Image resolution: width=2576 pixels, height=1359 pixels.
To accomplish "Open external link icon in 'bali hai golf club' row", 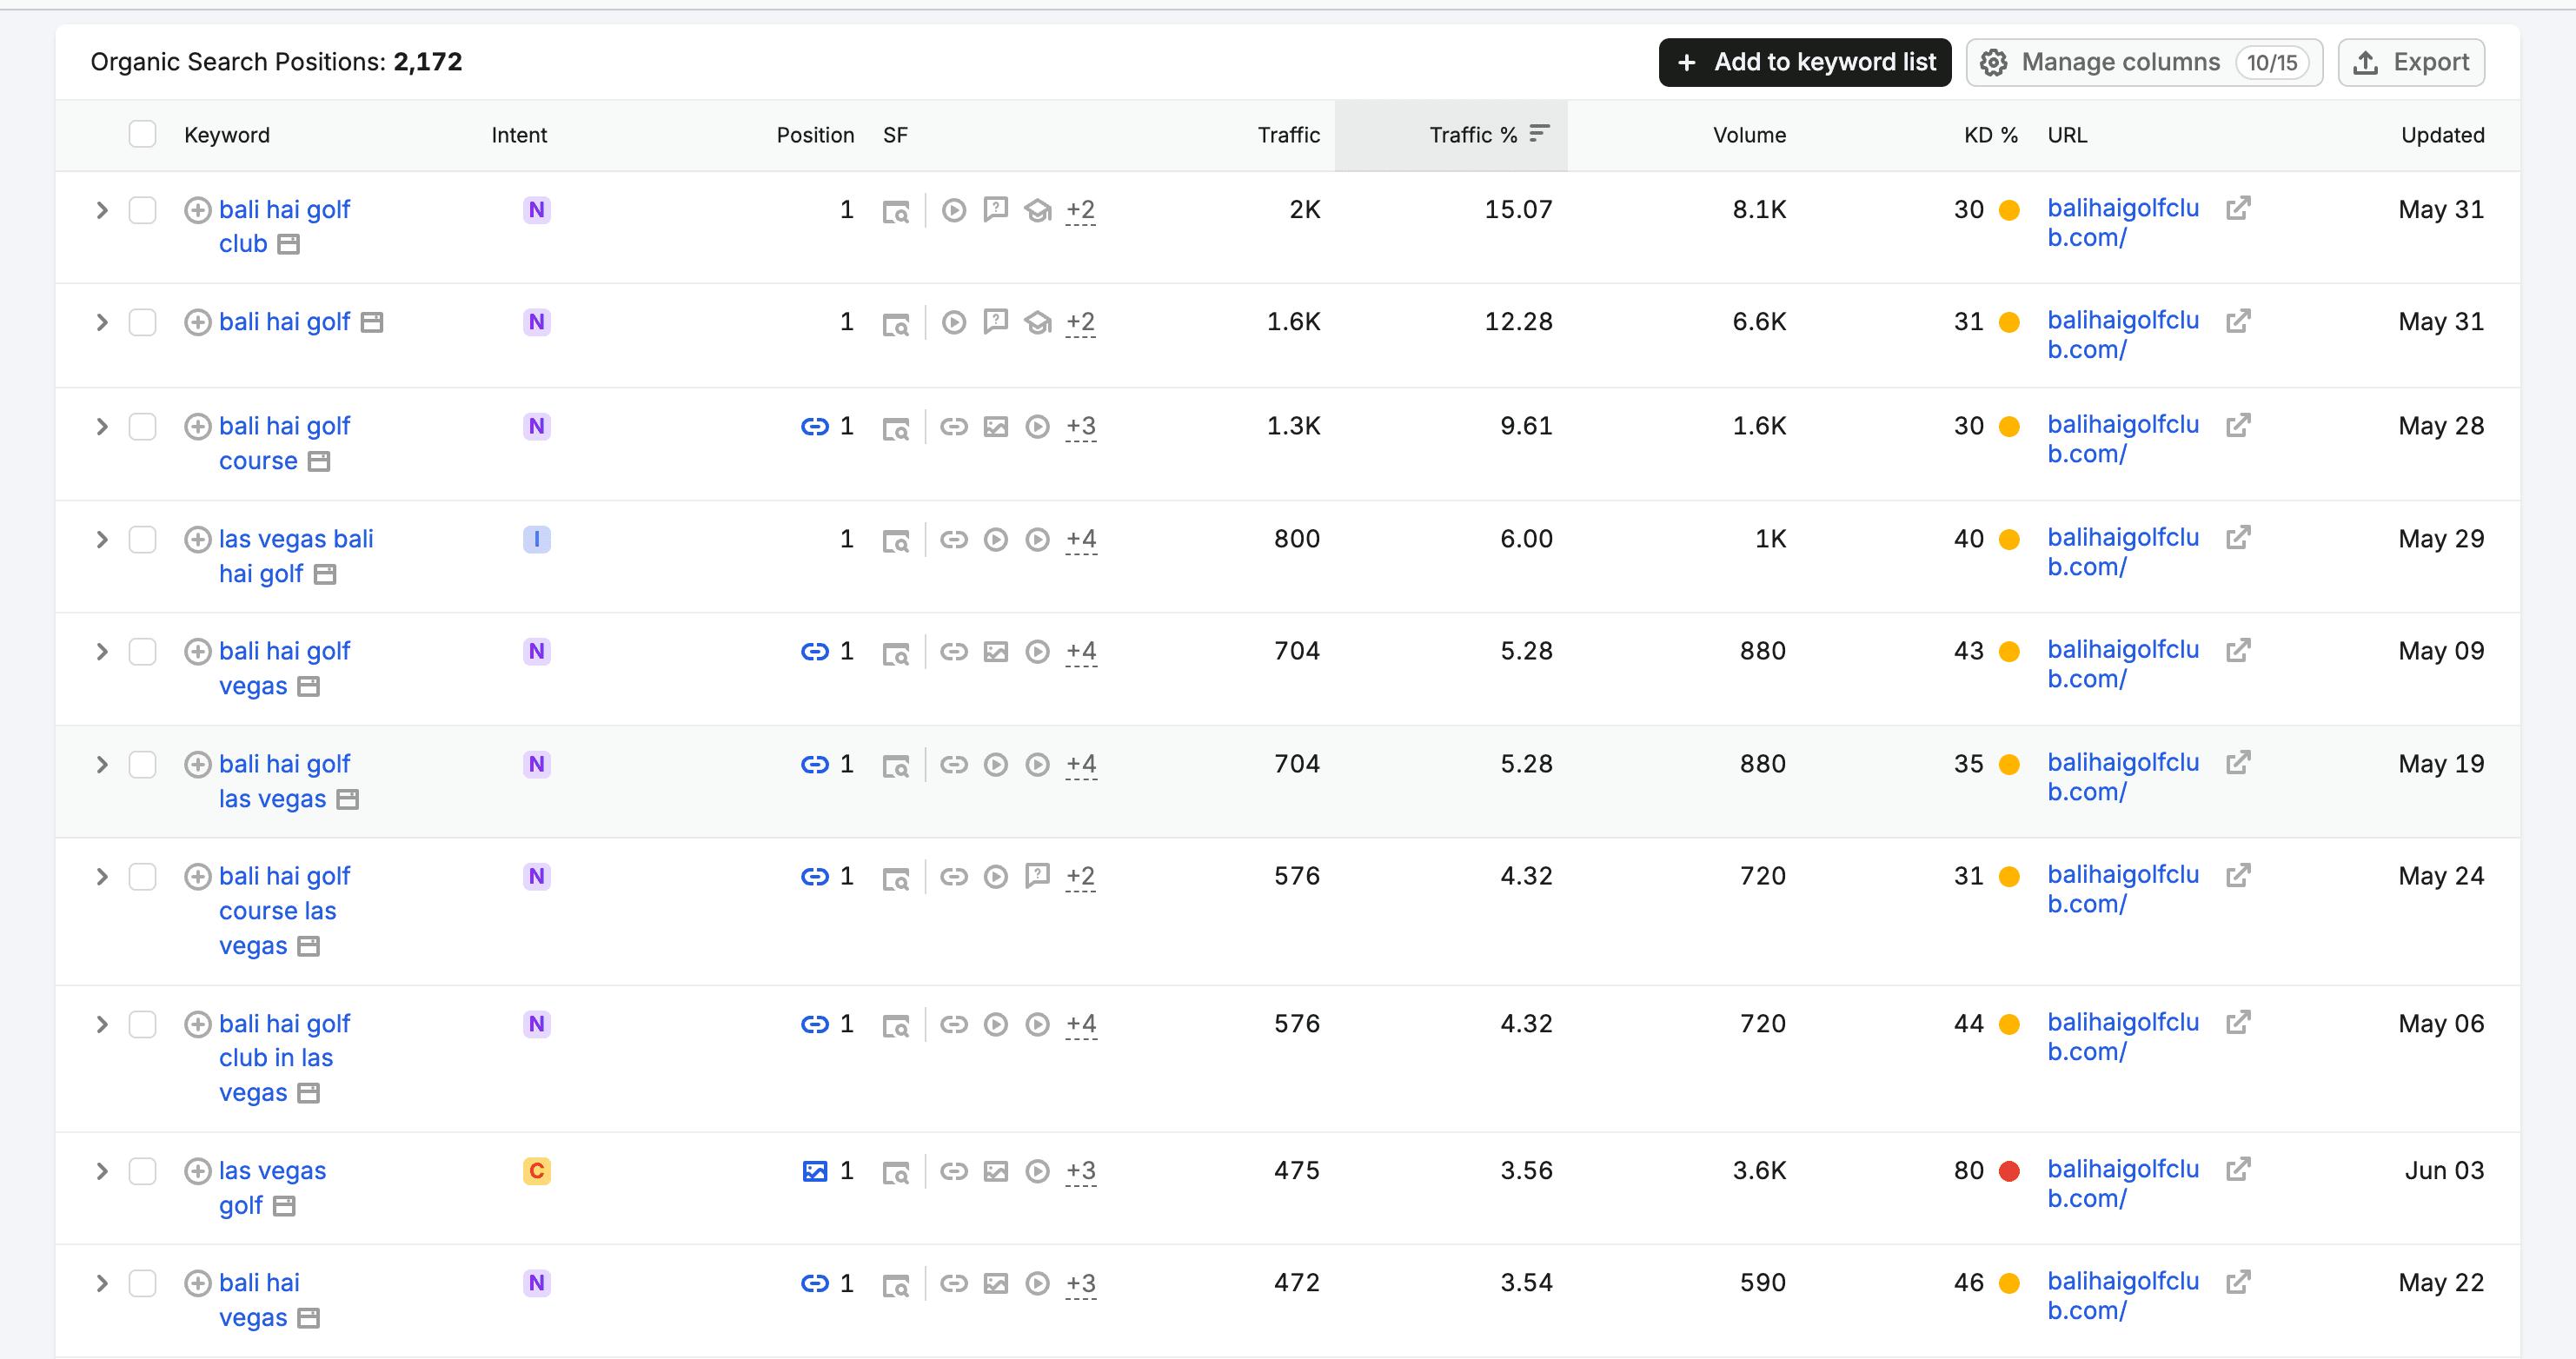I will click(2238, 208).
